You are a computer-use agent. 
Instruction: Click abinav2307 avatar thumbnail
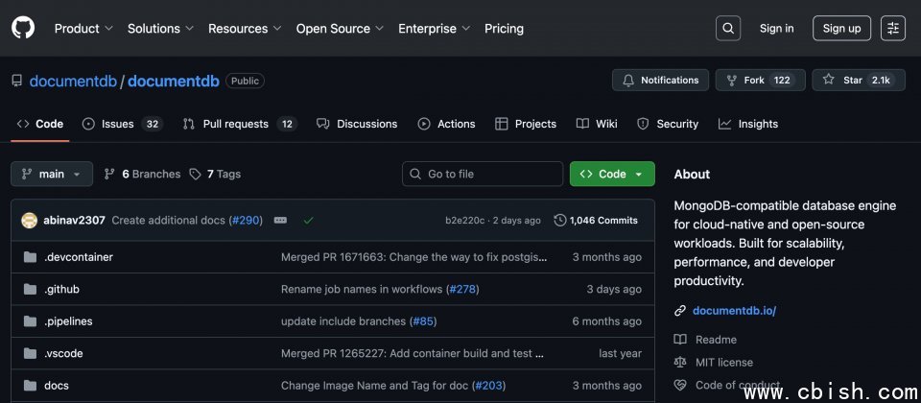30,221
